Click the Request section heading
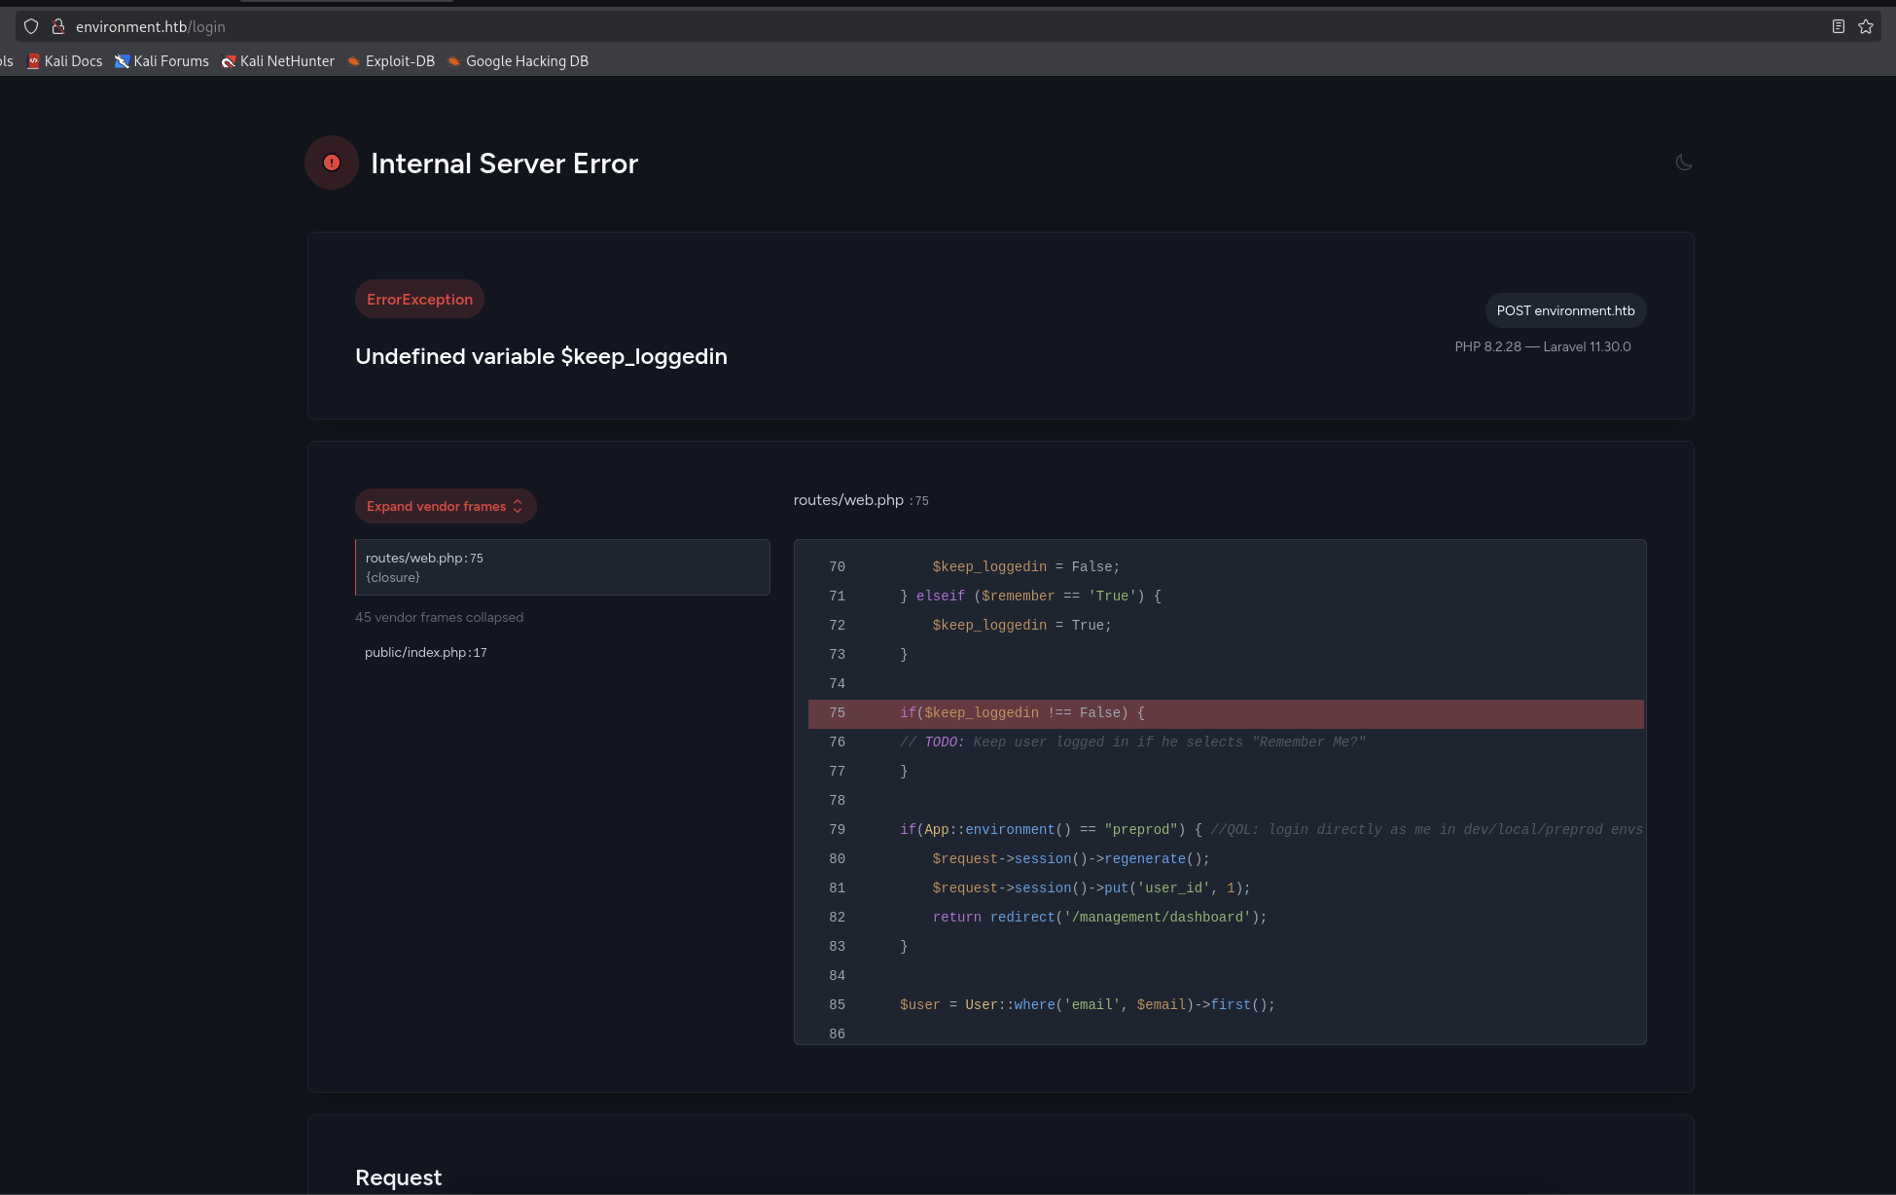1896x1195 pixels. (398, 1177)
